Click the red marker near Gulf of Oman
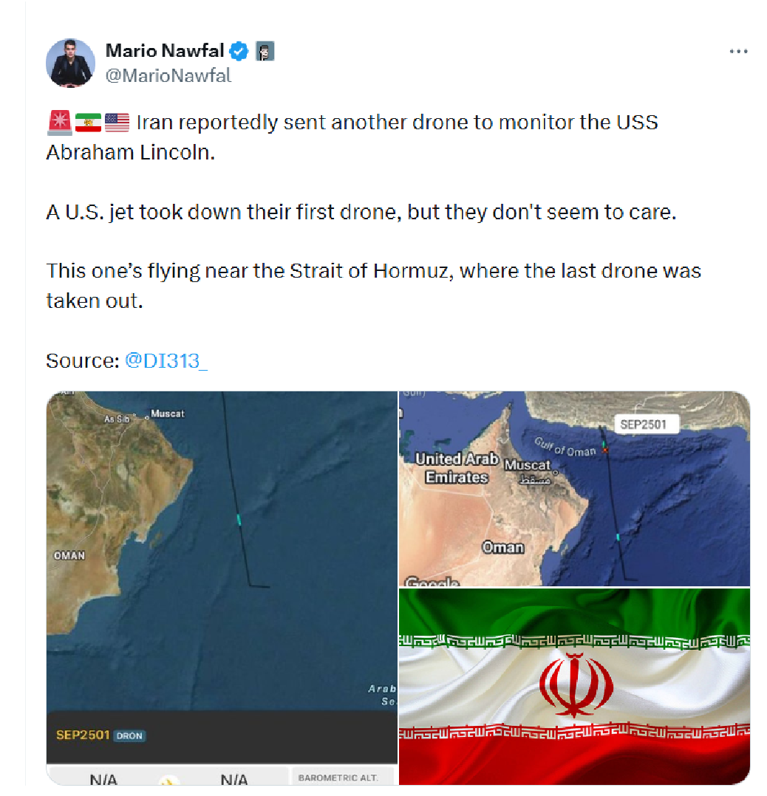767x796 pixels. tap(604, 448)
